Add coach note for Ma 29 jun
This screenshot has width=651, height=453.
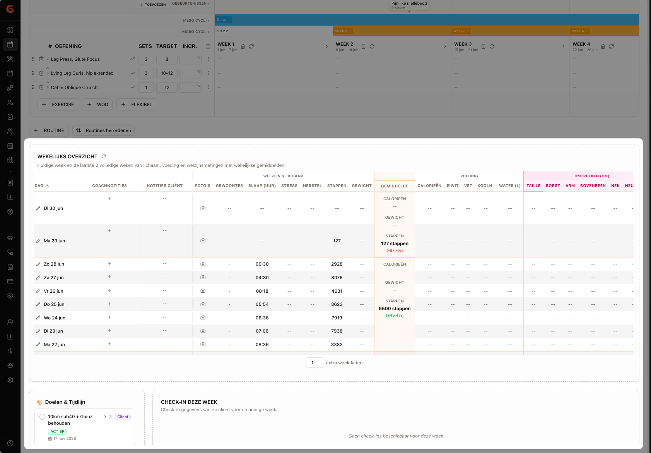point(109,230)
